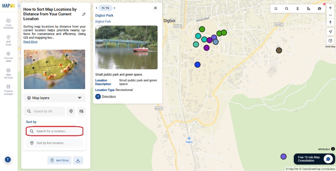
Task: Click the Search for a location field
Action: coord(55,131)
